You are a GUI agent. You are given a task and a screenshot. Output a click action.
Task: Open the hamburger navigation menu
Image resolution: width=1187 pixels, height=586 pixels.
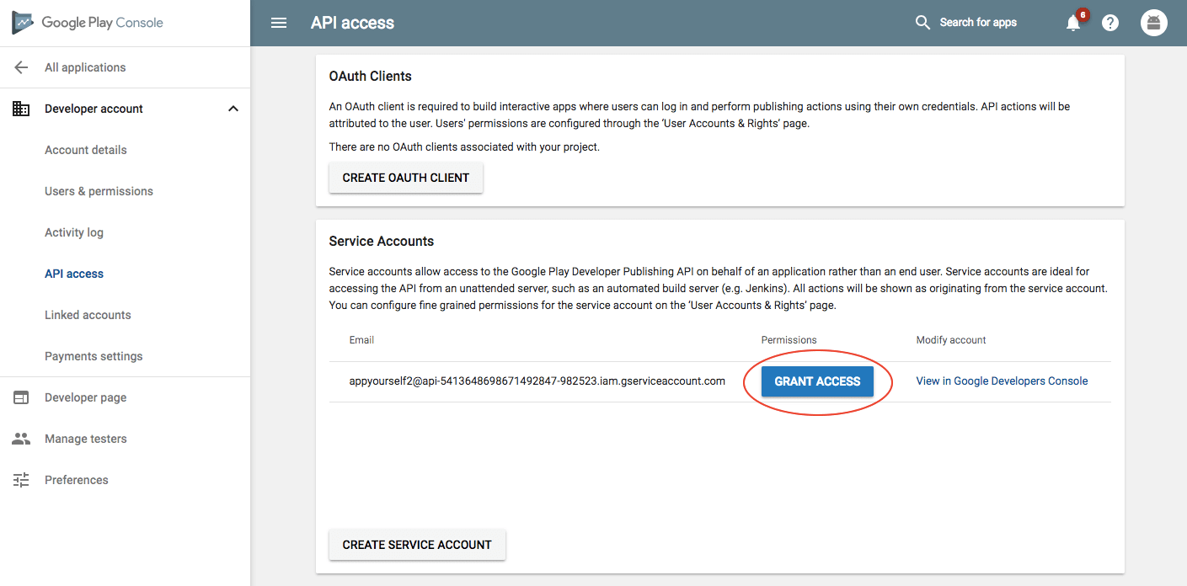(279, 23)
